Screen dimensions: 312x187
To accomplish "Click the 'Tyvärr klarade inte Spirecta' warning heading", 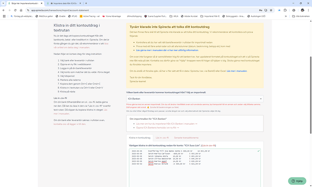I will click(x=170, y=27).
